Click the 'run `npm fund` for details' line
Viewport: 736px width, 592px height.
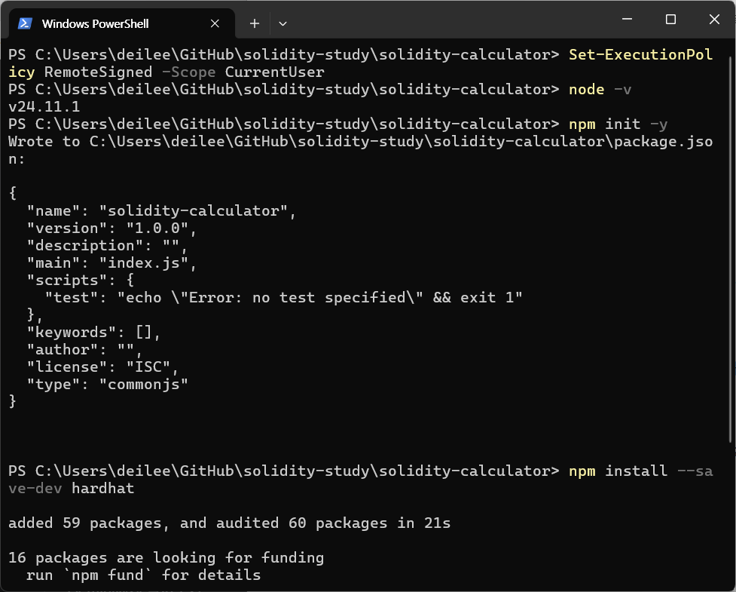pos(144,575)
